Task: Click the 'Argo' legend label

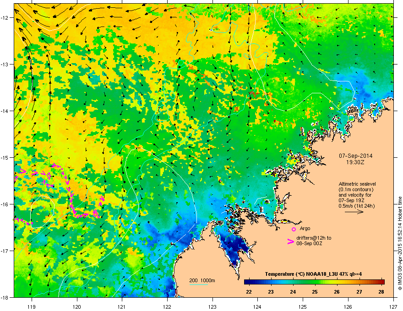Action: [x=305, y=228]
